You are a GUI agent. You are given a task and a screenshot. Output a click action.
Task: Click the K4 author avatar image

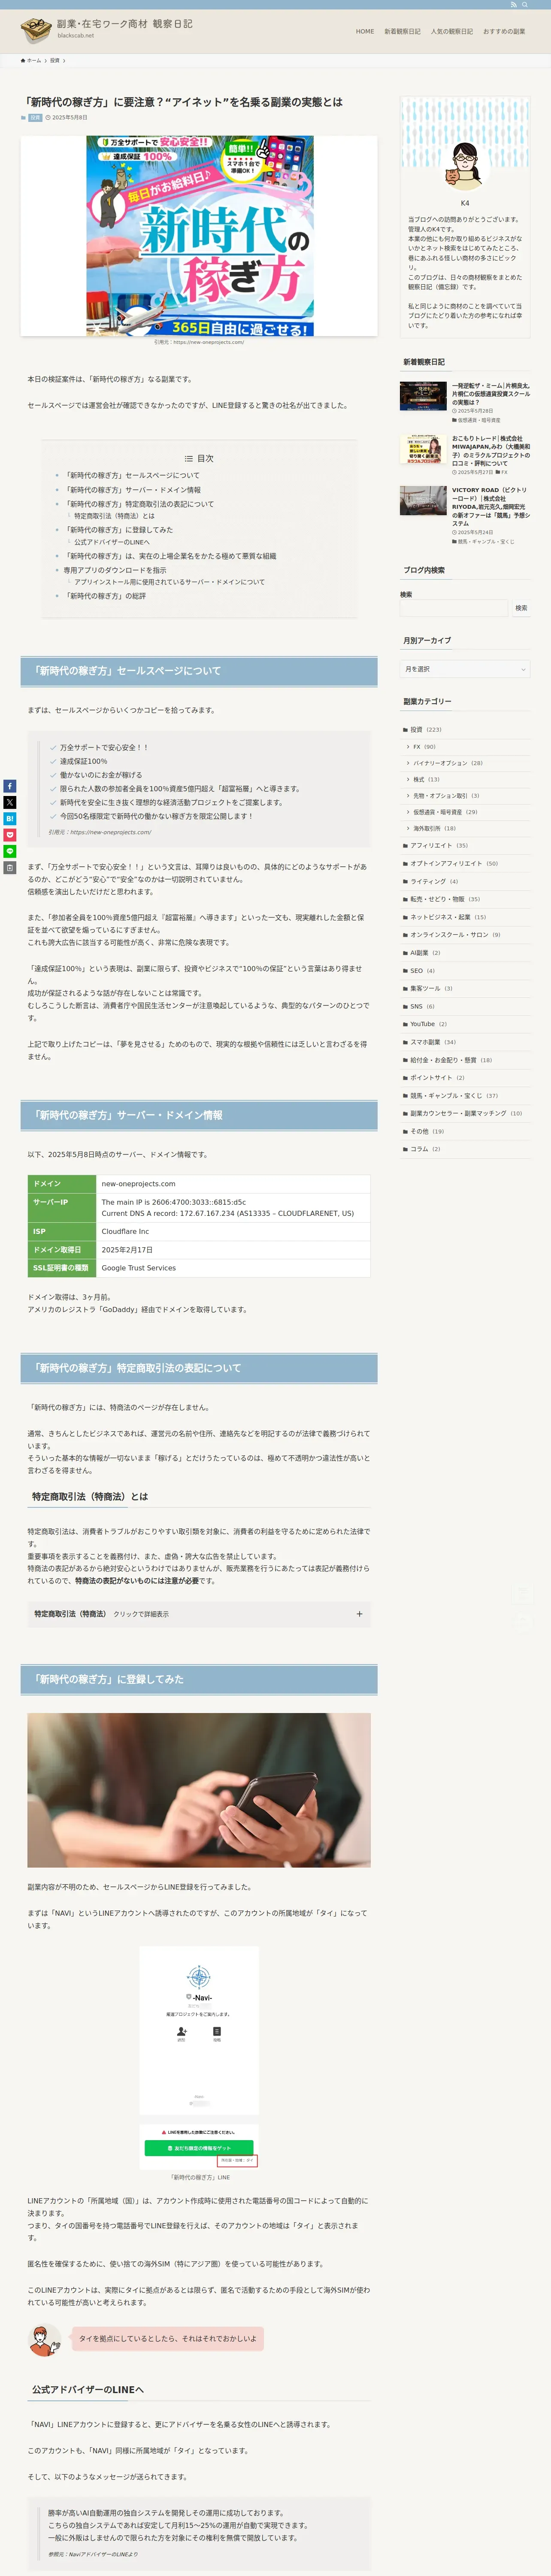(465, 166)
